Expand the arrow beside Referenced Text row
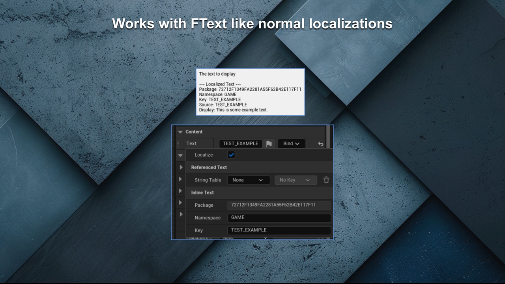 click(181, 167)
